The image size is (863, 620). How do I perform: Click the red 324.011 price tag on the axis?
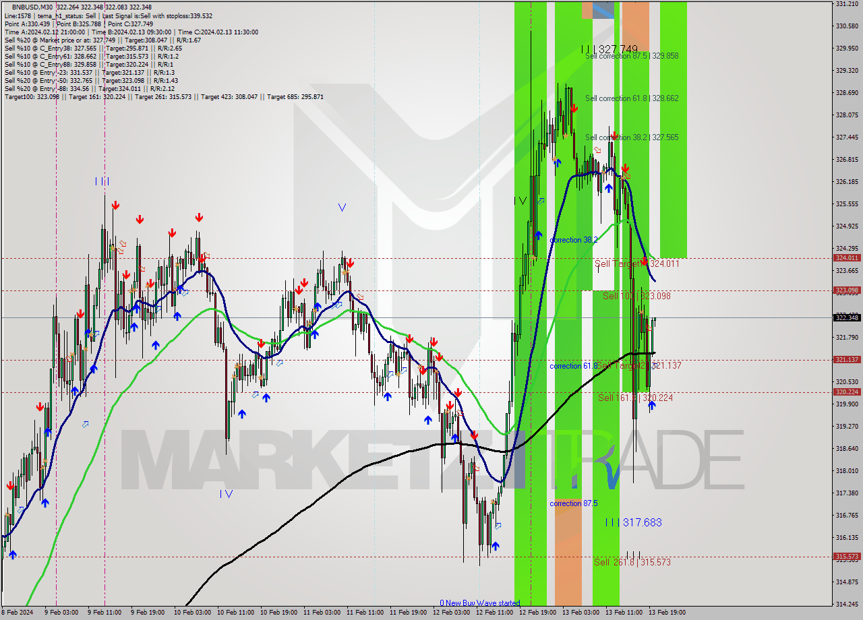[847, 257]
